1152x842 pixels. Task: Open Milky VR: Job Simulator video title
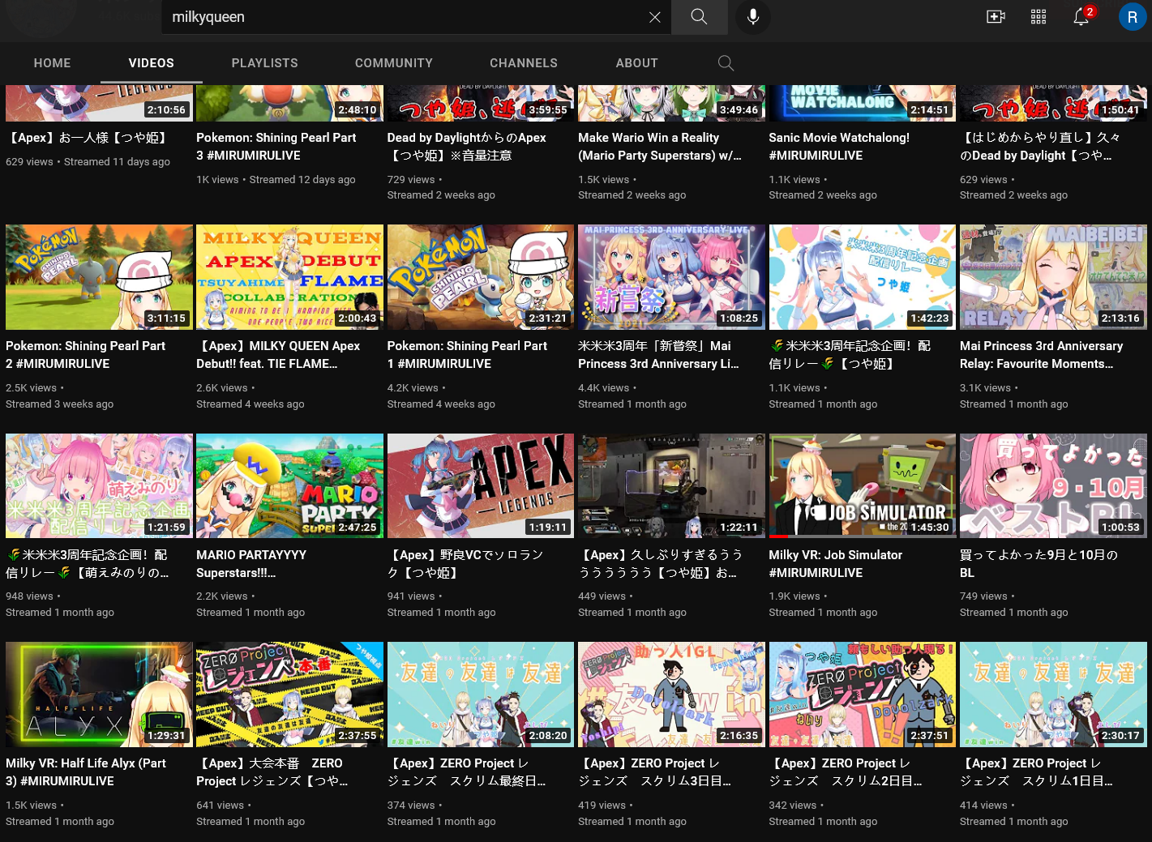[x=835, y=564]
